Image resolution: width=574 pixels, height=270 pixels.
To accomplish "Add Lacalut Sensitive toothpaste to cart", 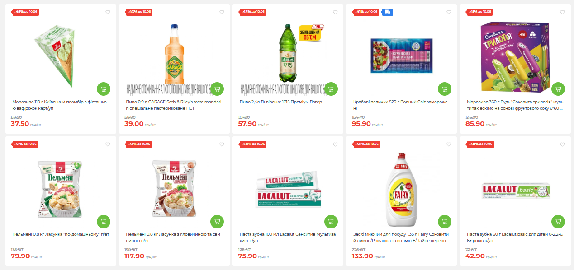I will tap(331, 222).
